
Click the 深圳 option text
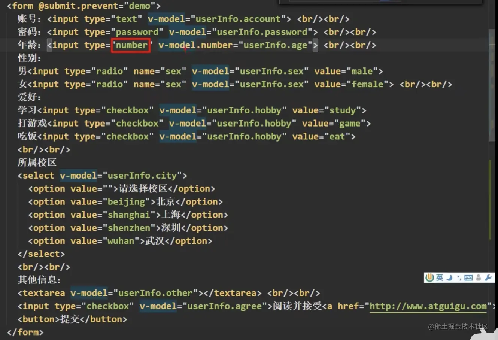171,228
